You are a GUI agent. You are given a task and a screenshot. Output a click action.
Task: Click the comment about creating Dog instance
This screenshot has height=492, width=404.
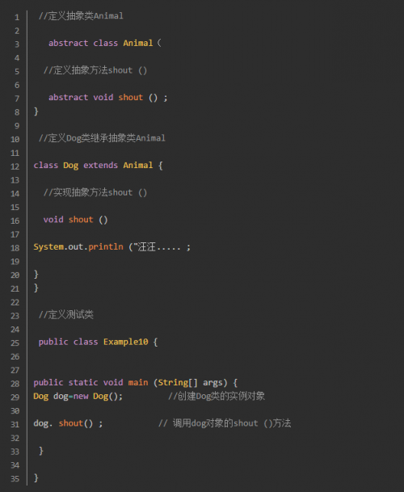click(217, 396)
